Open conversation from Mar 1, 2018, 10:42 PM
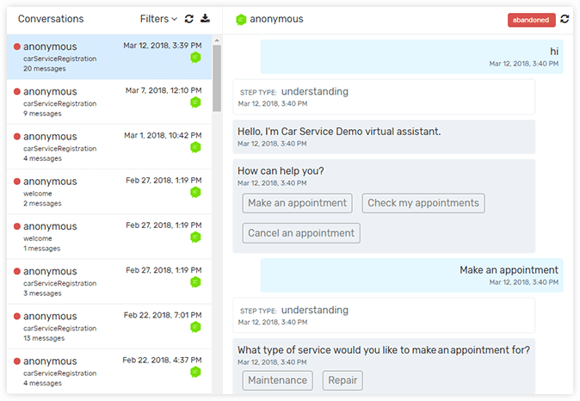Viewport: 580px width, 401px height. pos(109,147)
